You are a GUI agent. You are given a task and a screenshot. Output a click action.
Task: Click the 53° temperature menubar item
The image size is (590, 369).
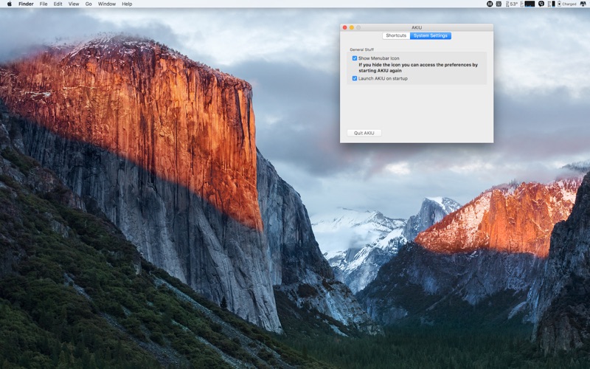(512, 4)
